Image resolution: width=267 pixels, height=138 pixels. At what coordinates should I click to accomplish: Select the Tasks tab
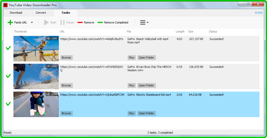[66, 13]
